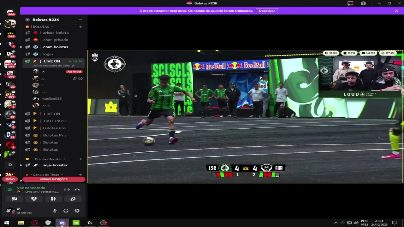This screenshot has height=227, width=404.
Task: Show hidden system tray icons
Action: (336, 223)
